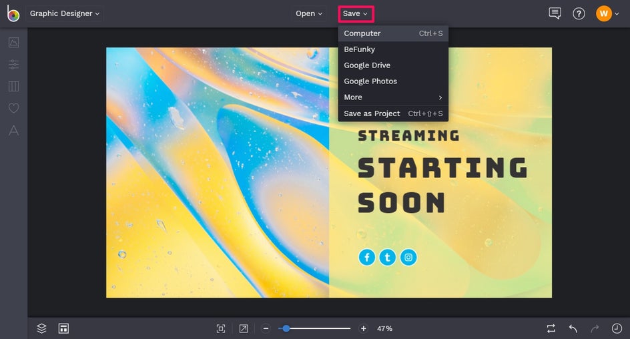Select the STARTING text on canvas
630x339 pixels.
442,168
